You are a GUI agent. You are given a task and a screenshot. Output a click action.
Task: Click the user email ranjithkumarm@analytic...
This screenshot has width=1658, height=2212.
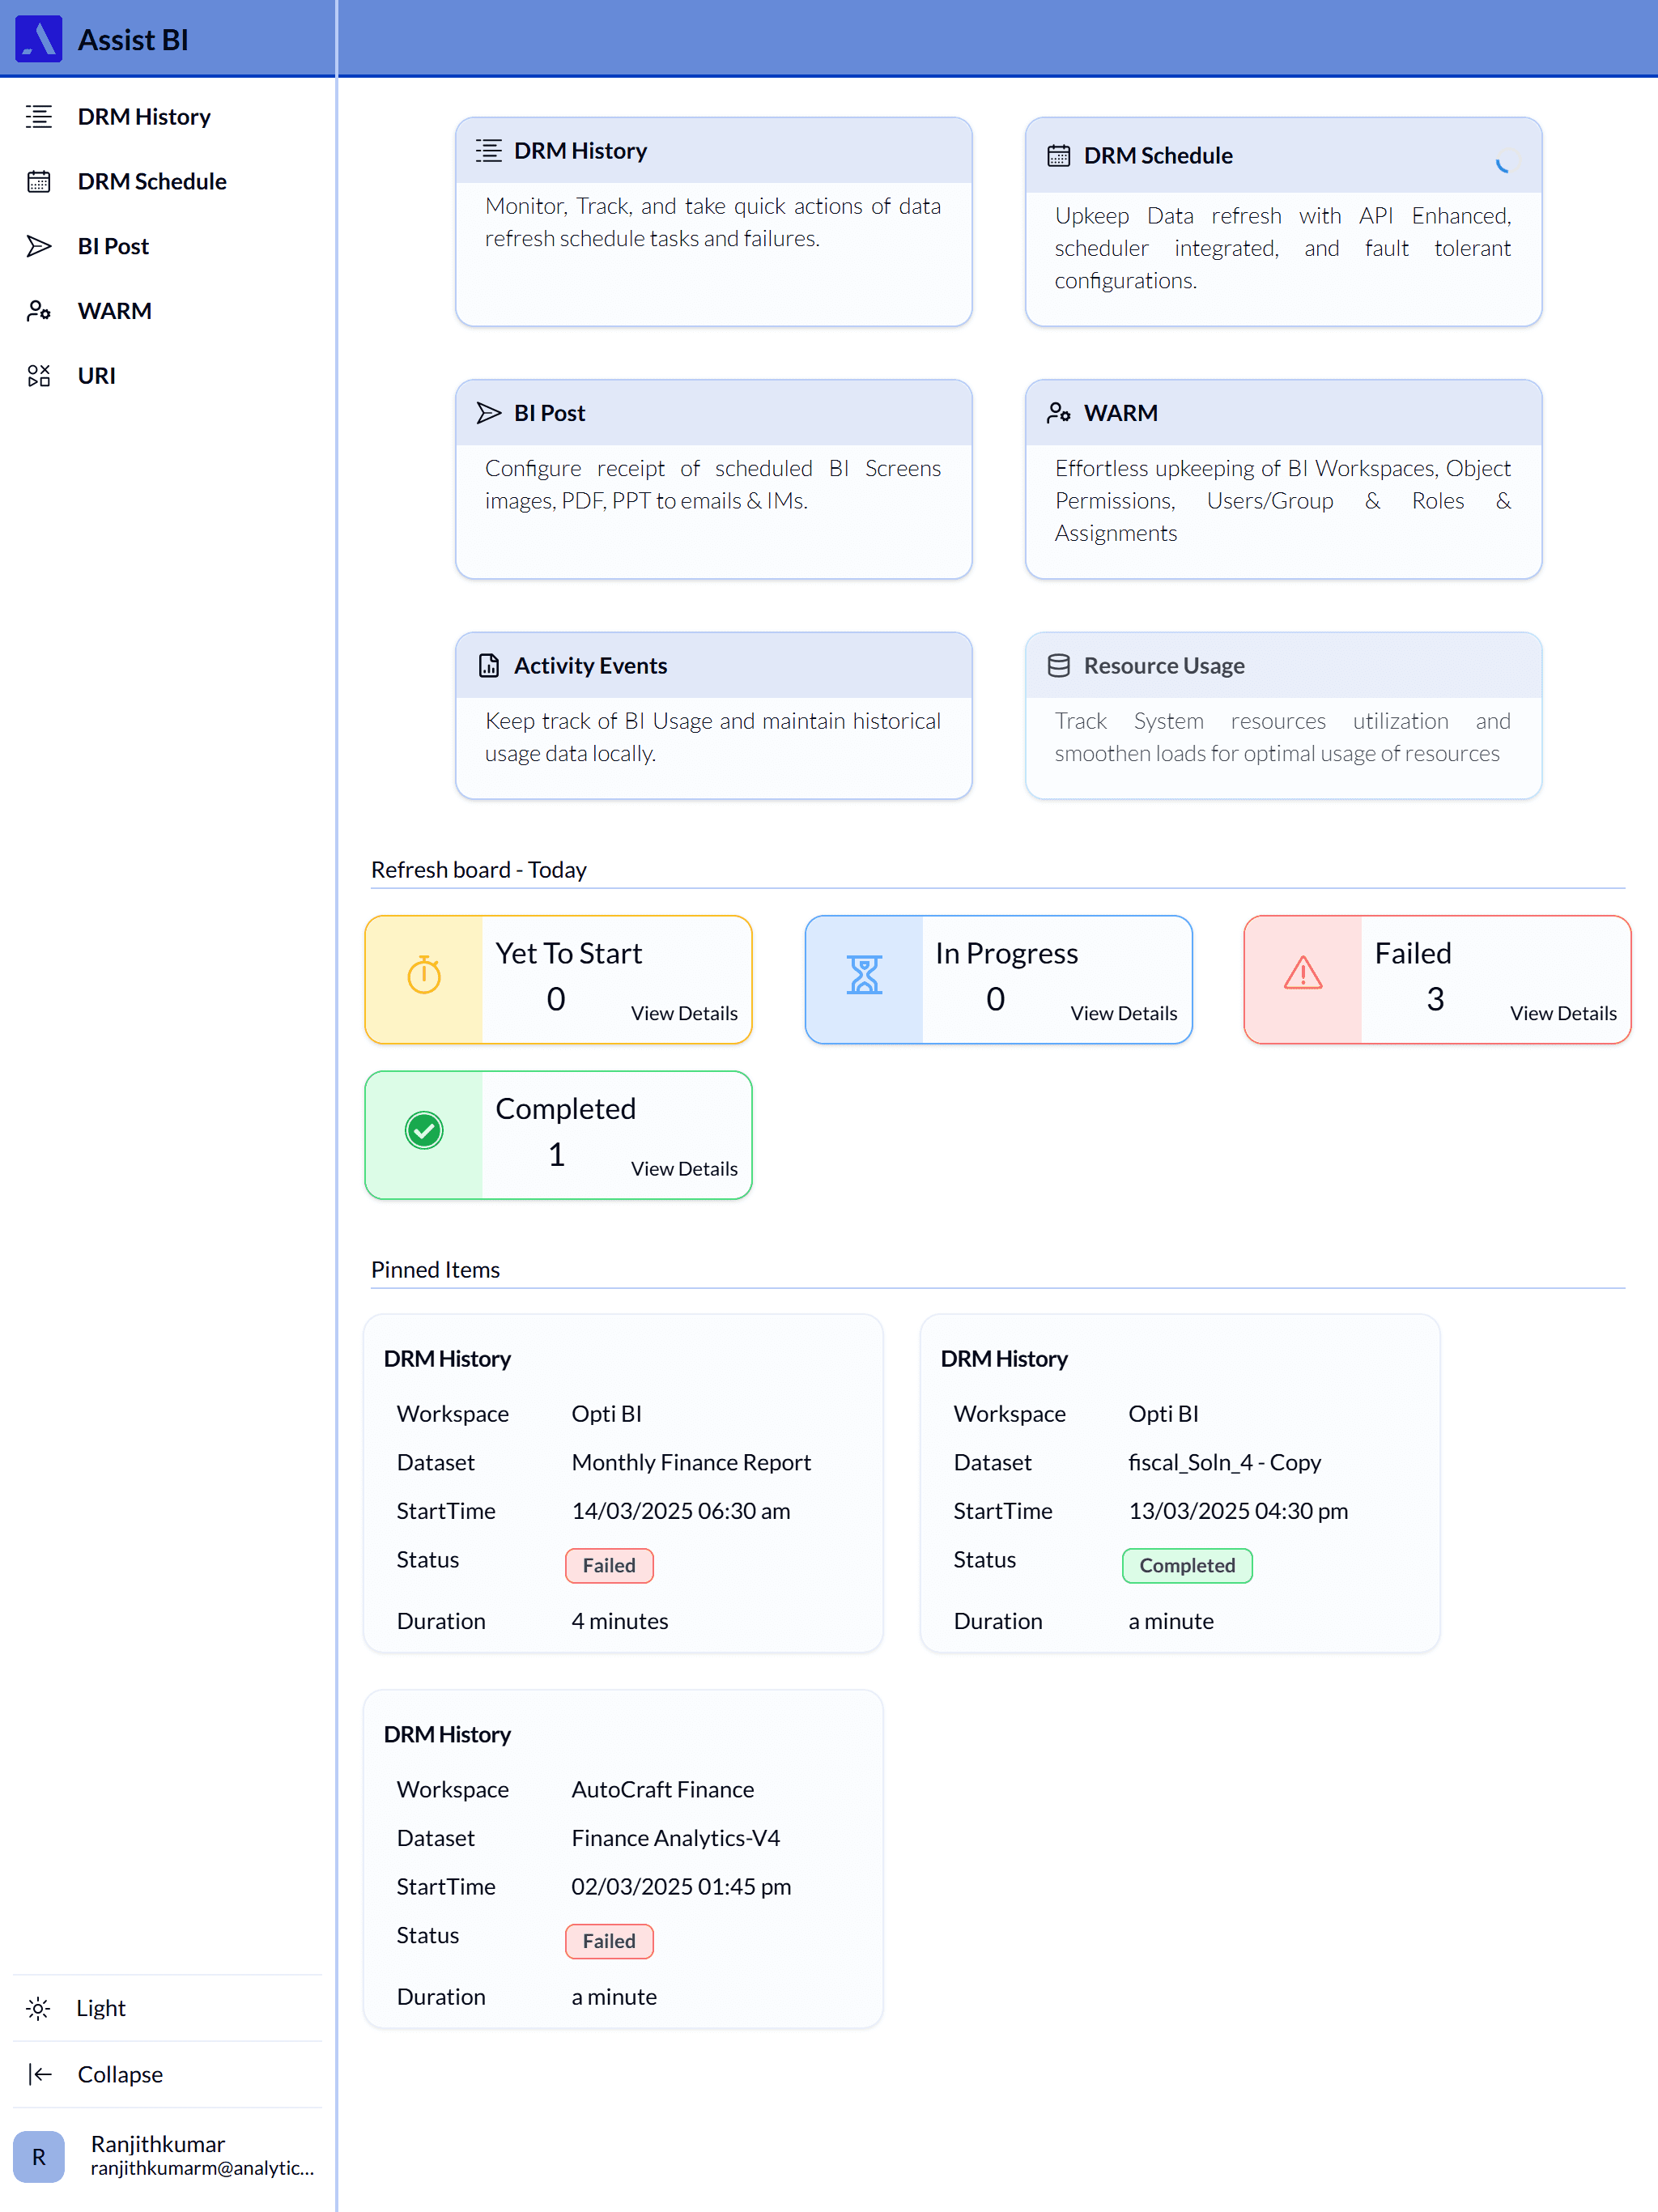click(202, 2169)
